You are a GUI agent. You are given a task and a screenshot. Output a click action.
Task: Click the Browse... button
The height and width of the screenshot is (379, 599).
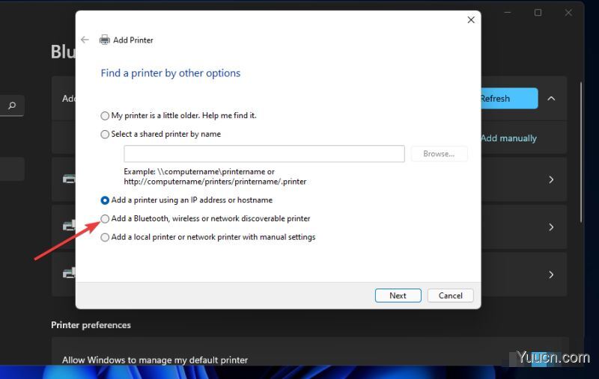pyautogui.click(x=439, y=154)
